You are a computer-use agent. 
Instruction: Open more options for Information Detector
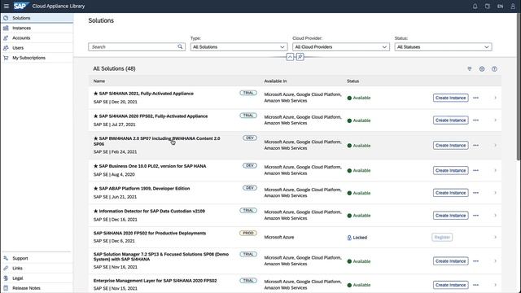tap(475, 215)
